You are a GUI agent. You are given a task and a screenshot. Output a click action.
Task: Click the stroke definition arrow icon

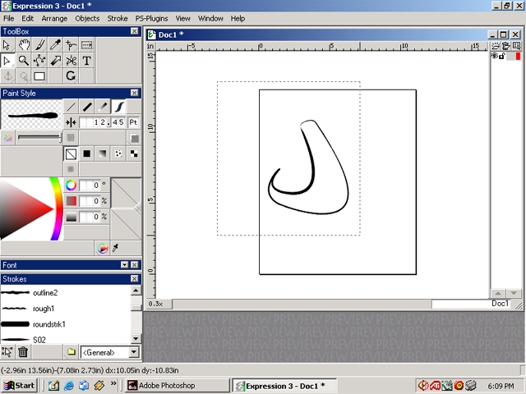[7, 352]
